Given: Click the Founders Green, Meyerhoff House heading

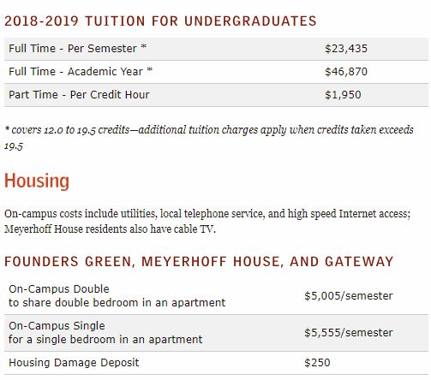Looking at the screenshot, I should tap(199, 262).
